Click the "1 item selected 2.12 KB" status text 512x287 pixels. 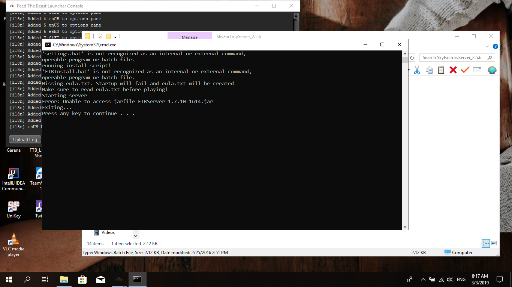click(134, 244)
